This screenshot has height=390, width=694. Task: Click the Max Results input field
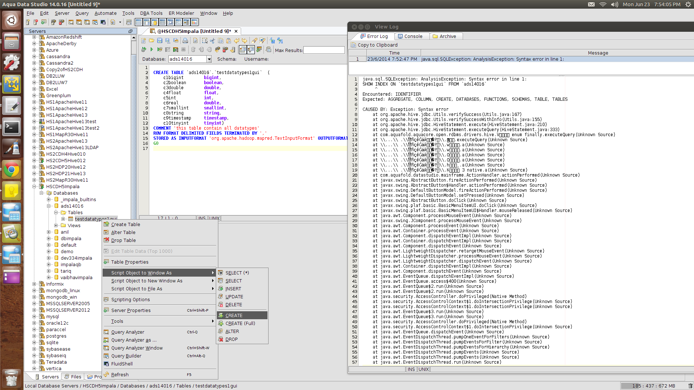[x=324, y=50]
